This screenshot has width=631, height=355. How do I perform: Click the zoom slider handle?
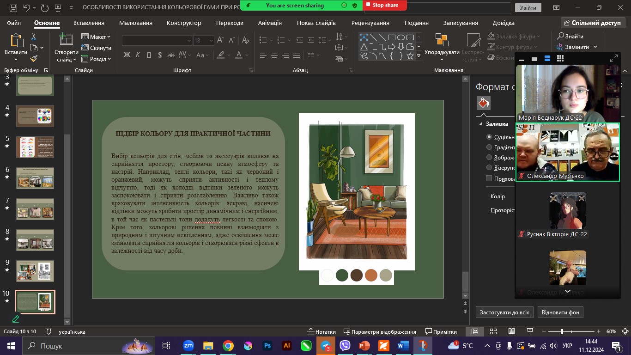pos(562,331)
